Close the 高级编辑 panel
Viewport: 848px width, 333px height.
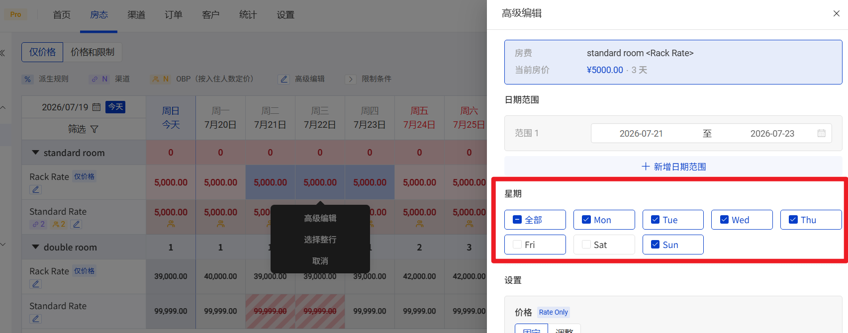point(836,13)
